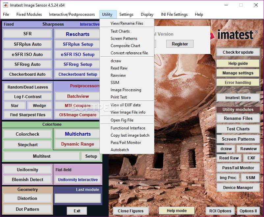Screen dimensions: 264x217
Task: Click the Uniformity button
Action: 27,170
